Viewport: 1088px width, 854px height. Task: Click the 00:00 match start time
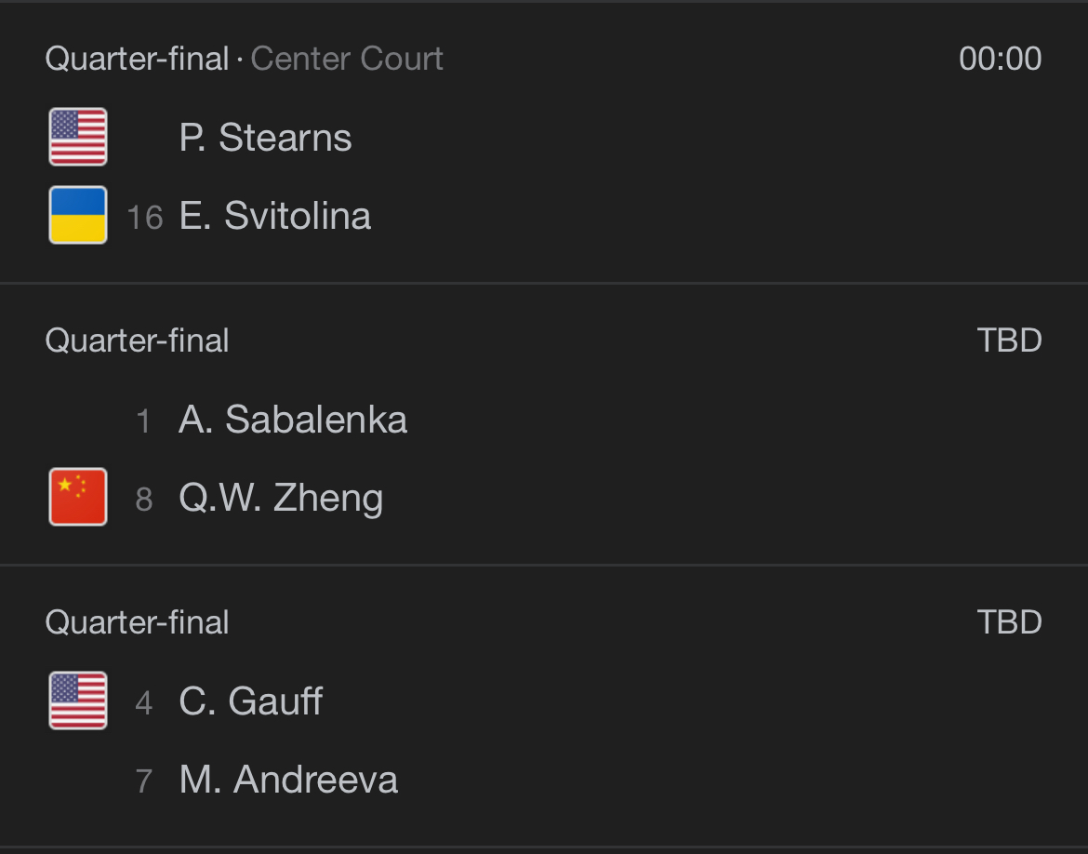(1000, 59)
